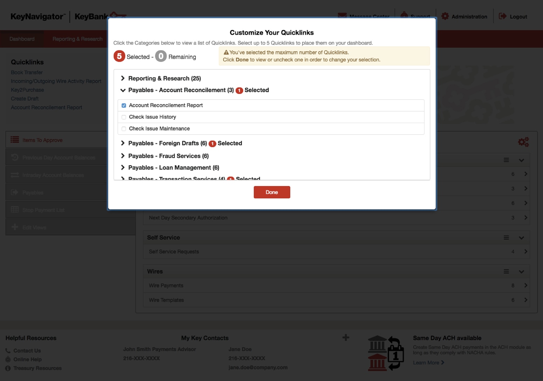Open dashboard settings gears icon

click(x=523, y=142)
